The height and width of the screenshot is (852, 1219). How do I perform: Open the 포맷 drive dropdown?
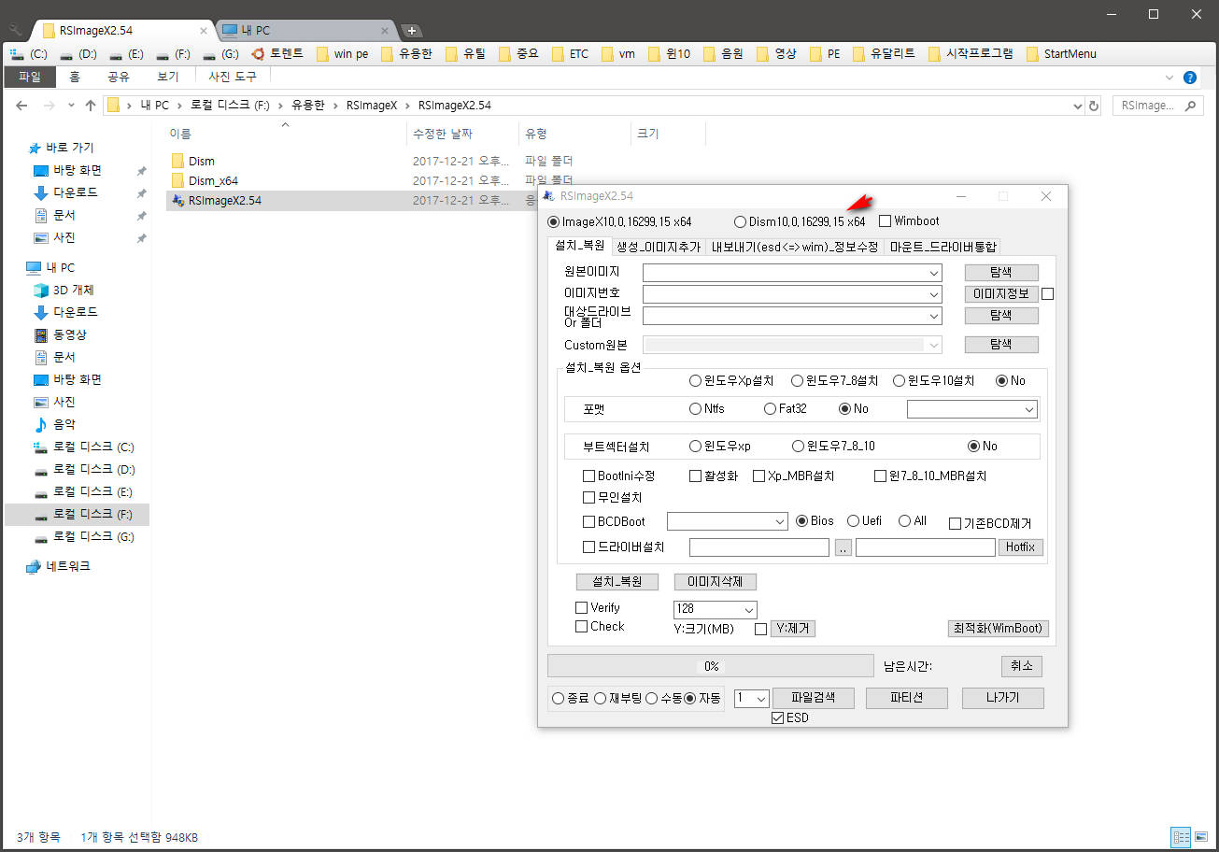pyautogui.click(x=1029, y=409)
